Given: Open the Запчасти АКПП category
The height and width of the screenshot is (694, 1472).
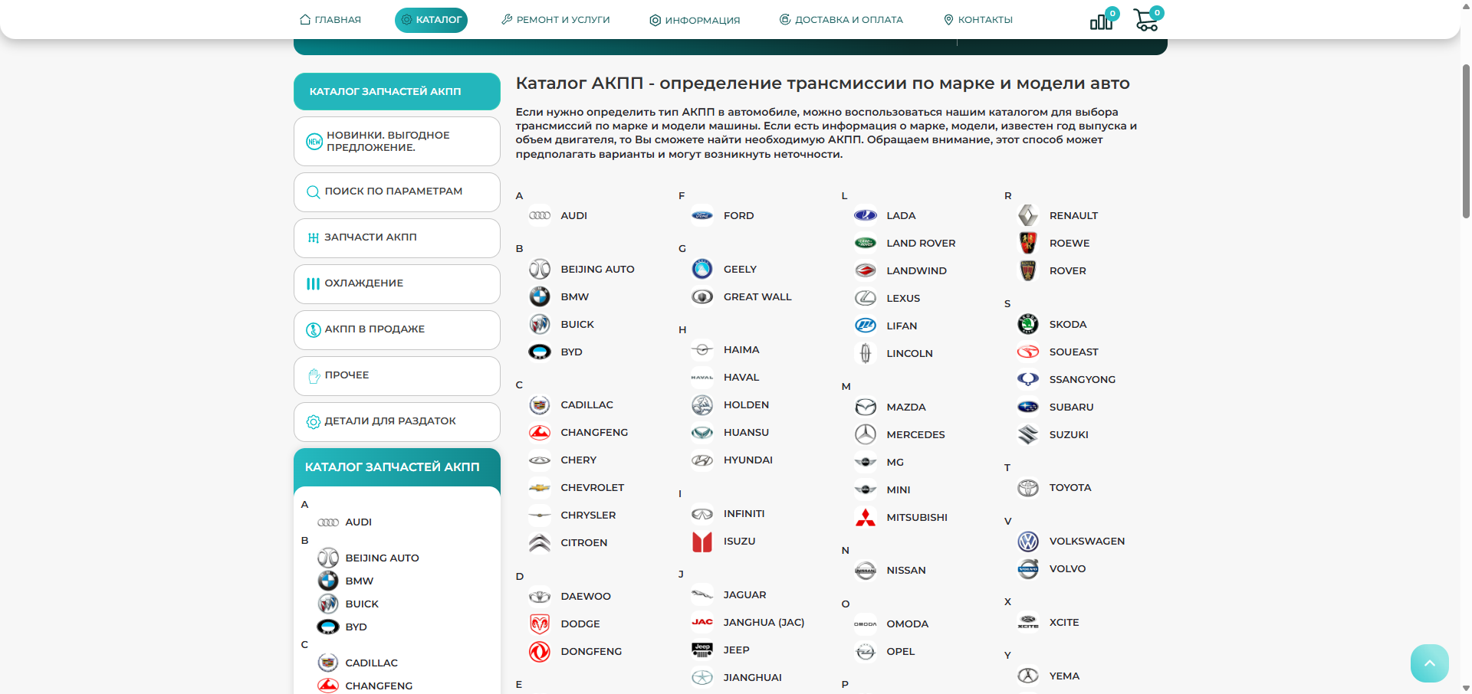Looking at the screenshot, I should (397, 237).
